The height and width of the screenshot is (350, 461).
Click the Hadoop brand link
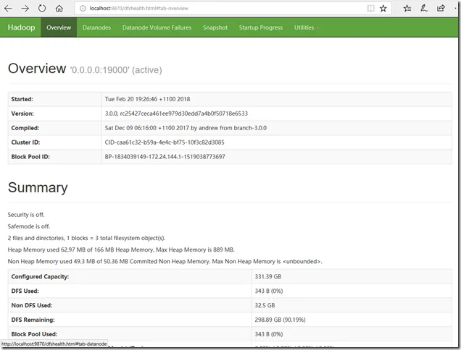pyautogui.click(x=20, y=27)
